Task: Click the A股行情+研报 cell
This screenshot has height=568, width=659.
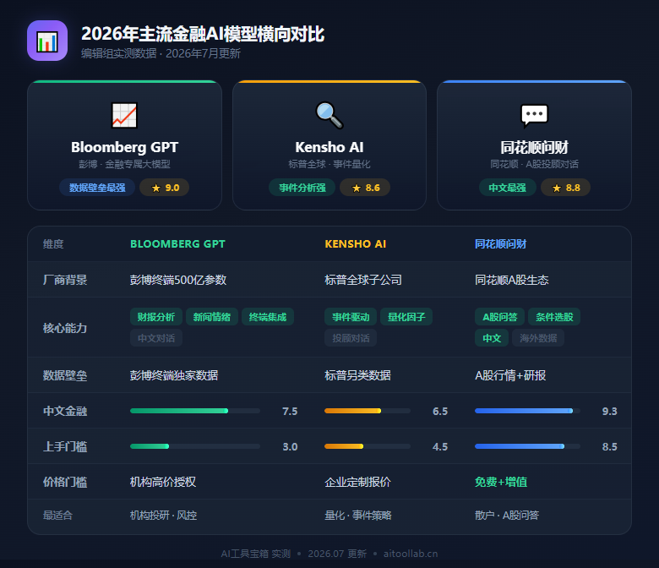Action: pyautogui.click(x=510, y=375)
